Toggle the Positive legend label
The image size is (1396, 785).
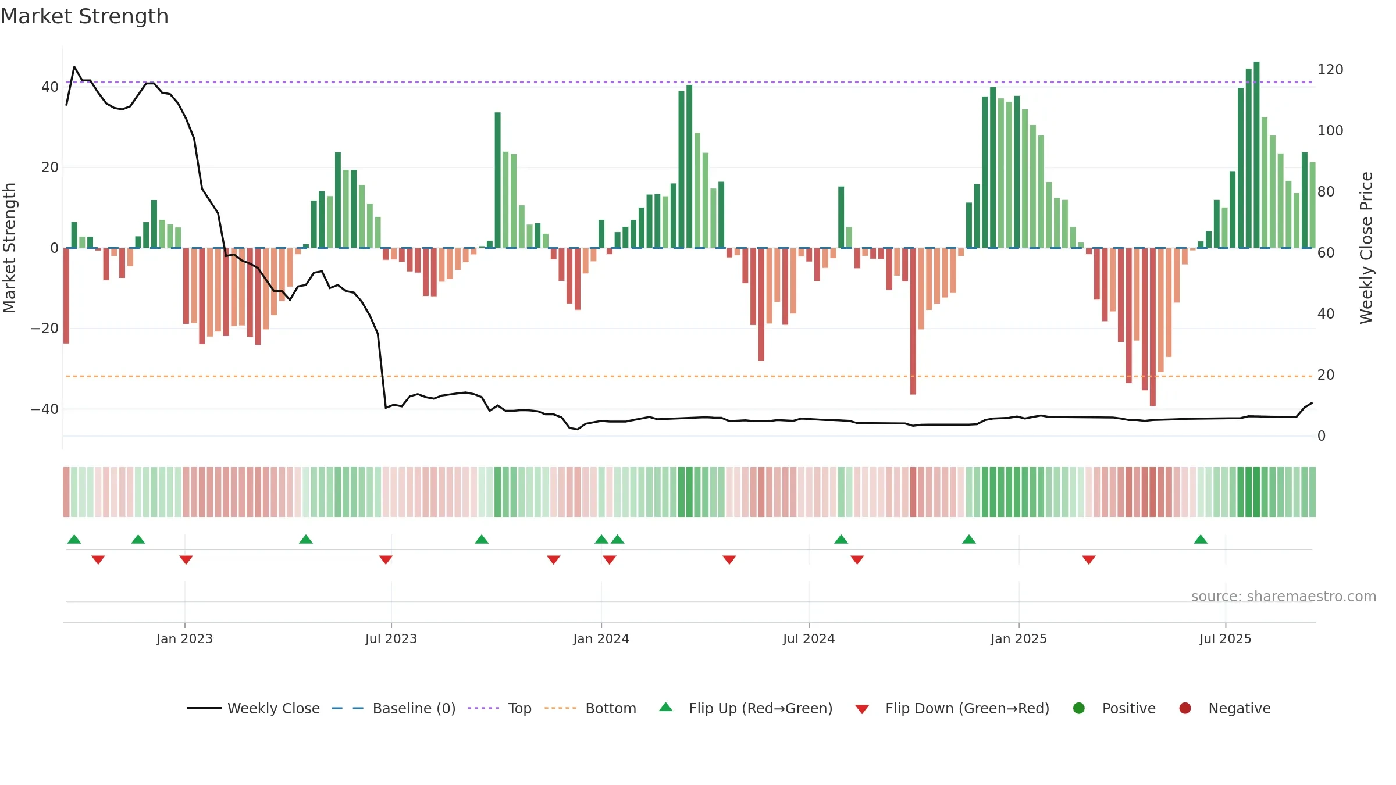pyautogui.click(x=1129, y=709)
